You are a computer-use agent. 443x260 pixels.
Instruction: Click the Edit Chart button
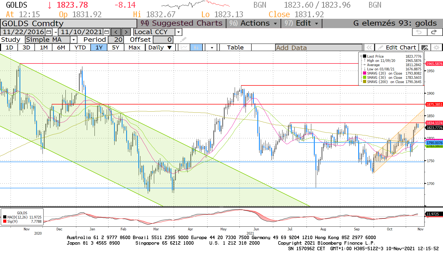click(397, 48)
